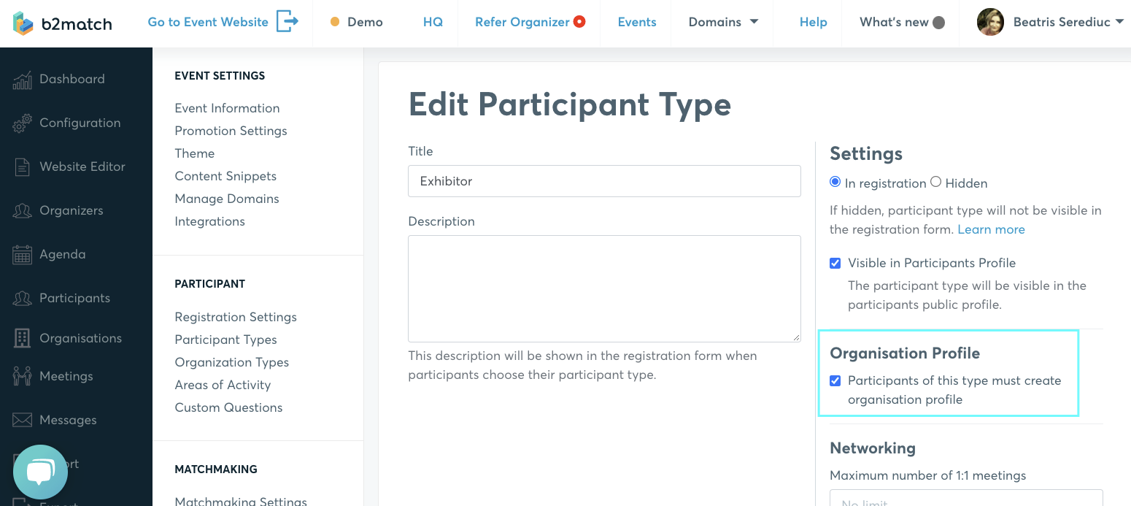The height and width of the screenshot is (506, 1131).
Task: Open Event Information settings
Action: pos(227,108)
